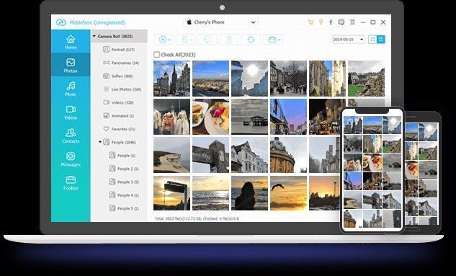Select the white cliff photo thumbnail
The image size is (456, 276).
tap(171, 155)
